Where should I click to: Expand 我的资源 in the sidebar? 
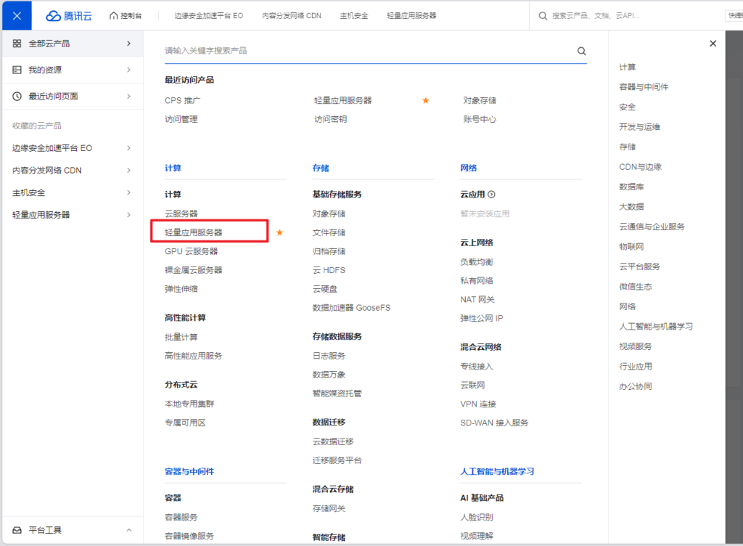[x=128, y=70]
